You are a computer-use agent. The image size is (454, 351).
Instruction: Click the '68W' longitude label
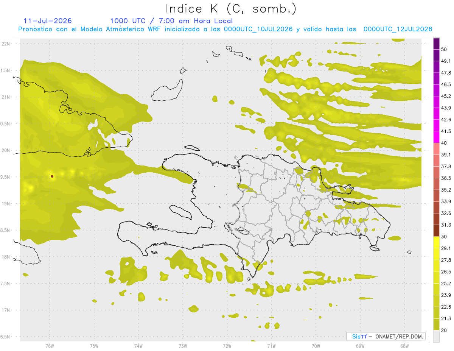404,346
